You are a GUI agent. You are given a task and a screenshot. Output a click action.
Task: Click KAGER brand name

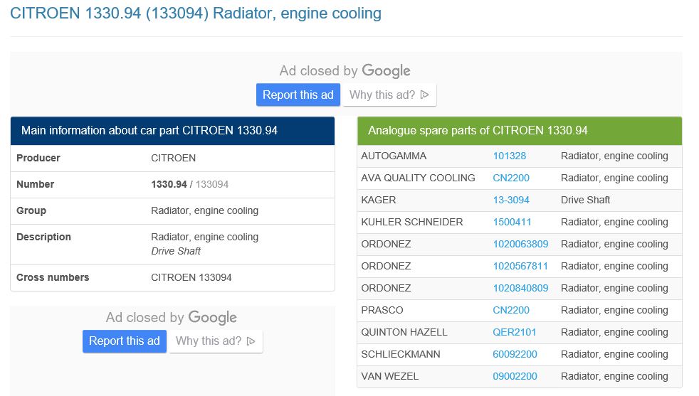pyautogui.click(x=379, y=200)
